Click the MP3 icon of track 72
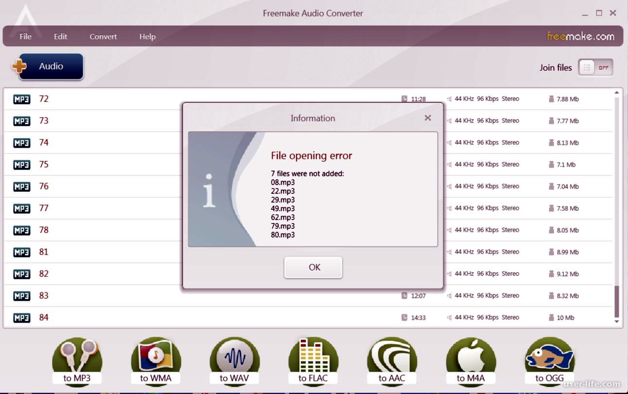Viewport: 628px width, 394px height. 21,99
